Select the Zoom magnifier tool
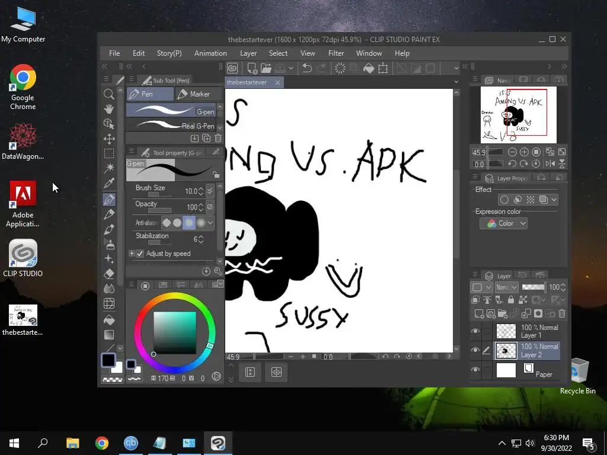This screenshot has width=607, height=455. click(x=109, y=94)
